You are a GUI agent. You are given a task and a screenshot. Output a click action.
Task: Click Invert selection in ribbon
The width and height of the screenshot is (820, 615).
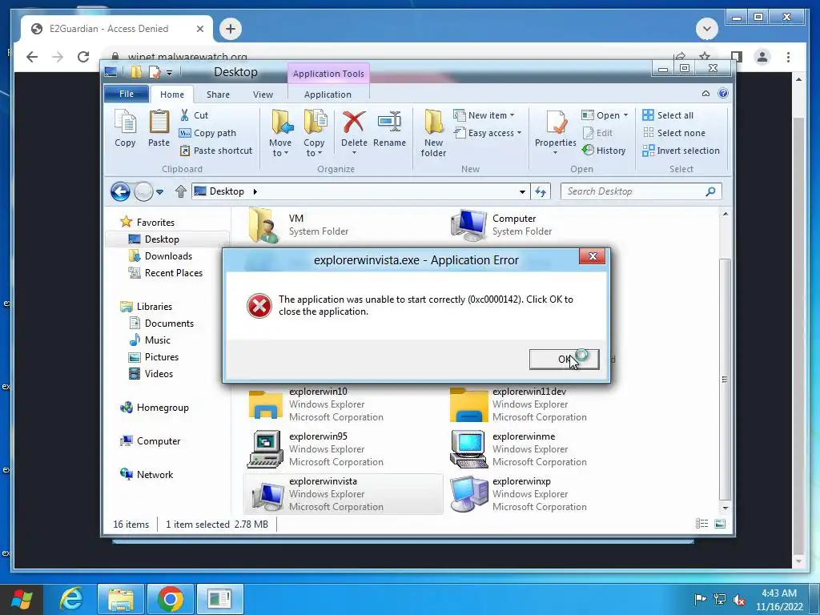[681, 151]
